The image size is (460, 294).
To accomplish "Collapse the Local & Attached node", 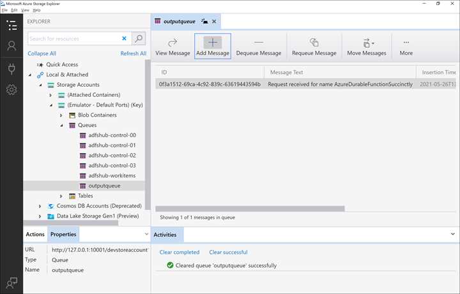I will (30, 75).
